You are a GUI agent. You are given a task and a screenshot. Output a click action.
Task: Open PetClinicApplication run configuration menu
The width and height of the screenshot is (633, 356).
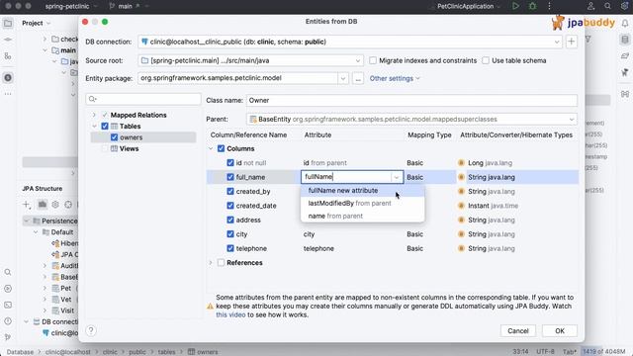tap(469, 6)
